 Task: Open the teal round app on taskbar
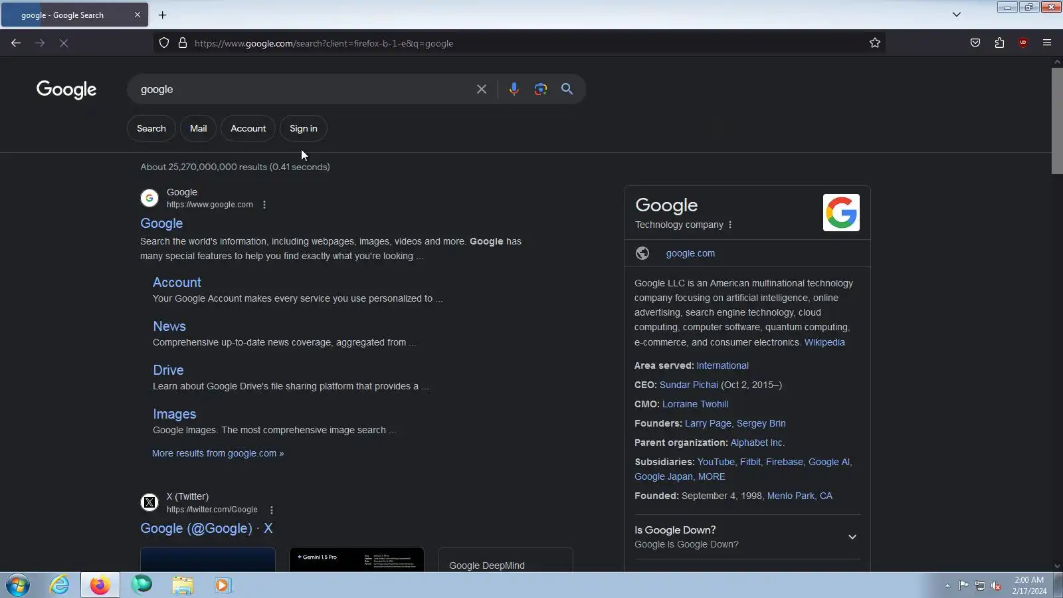[142, 585]
